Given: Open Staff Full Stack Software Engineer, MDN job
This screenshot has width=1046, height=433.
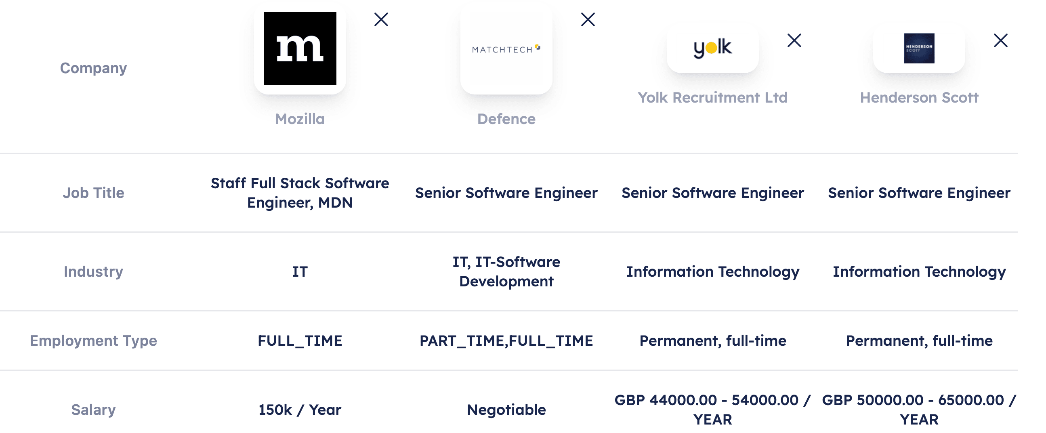Looking at the screenshot, I should [300, 193].
